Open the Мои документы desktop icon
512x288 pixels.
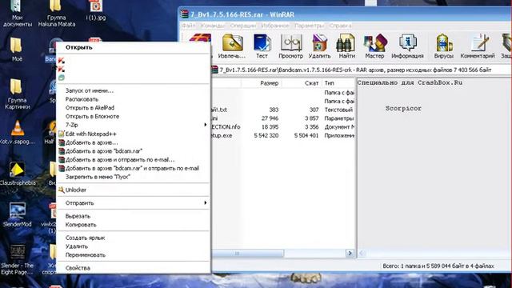click(18, 13)
